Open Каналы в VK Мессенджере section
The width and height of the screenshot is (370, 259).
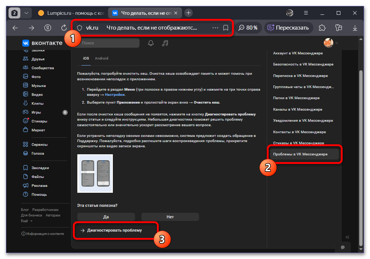click(x=297, y=110)
